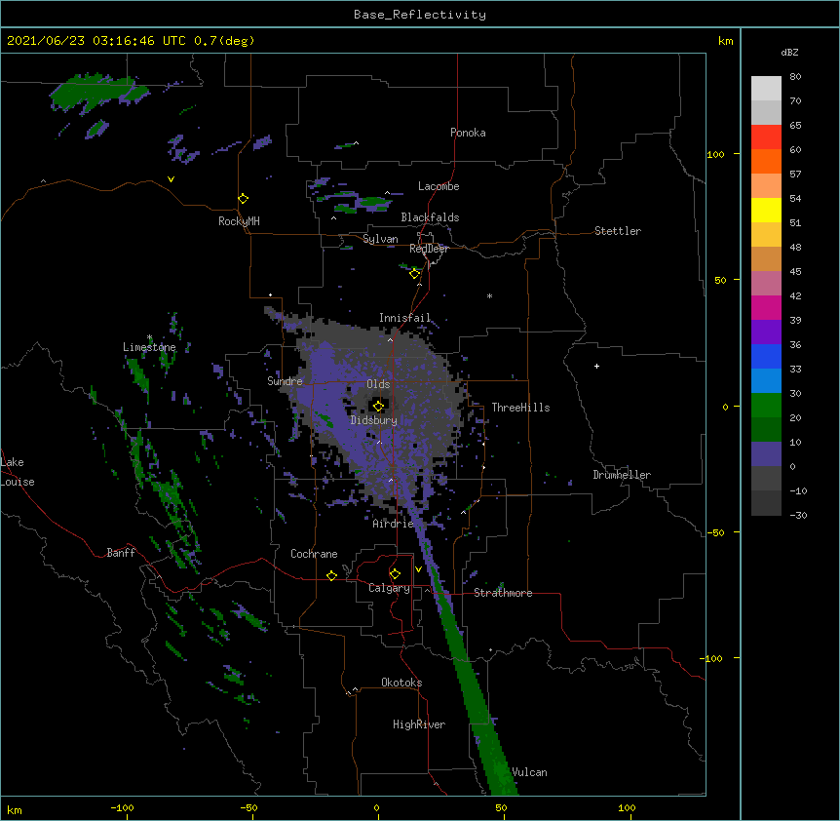This screenshot has height=821, width=840.
Task: Select the yellow diamond marker above Calgary
Action: (x=395, y=574)
